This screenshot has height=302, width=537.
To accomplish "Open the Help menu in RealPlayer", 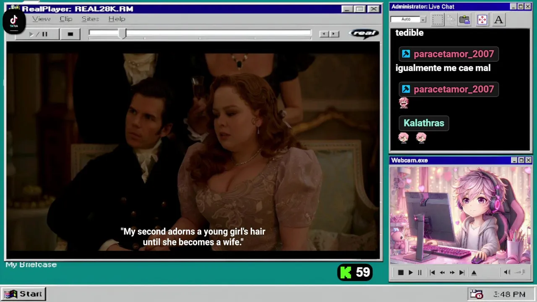I will pos(117,19).
